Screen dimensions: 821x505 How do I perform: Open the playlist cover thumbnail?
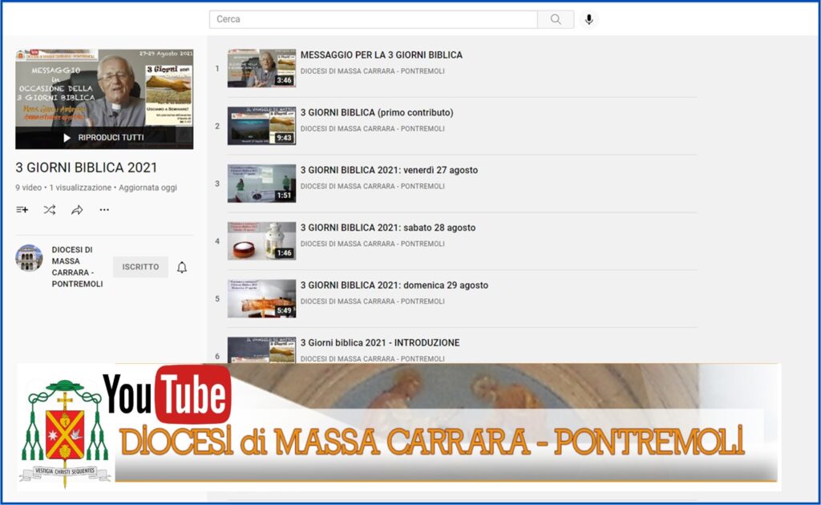click(x=104, y=99)
